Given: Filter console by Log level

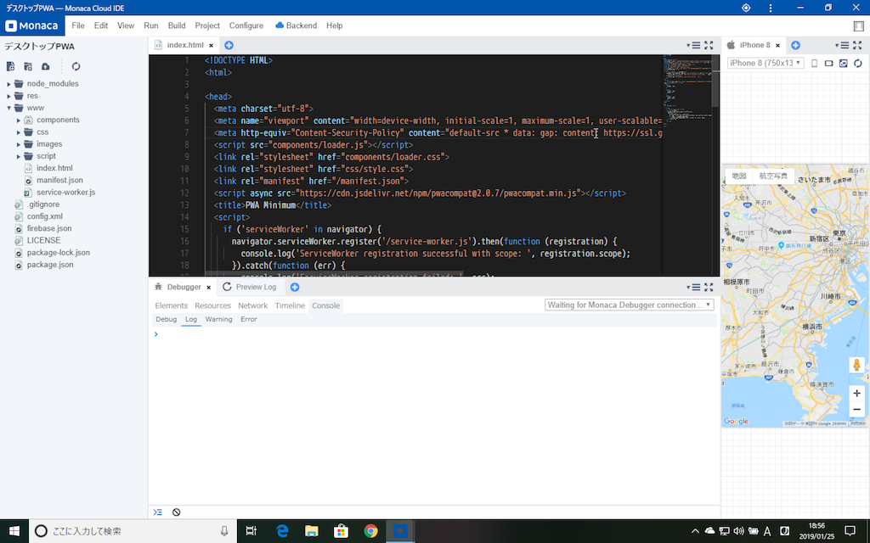Looking at the screenshot, I should 191,319.
